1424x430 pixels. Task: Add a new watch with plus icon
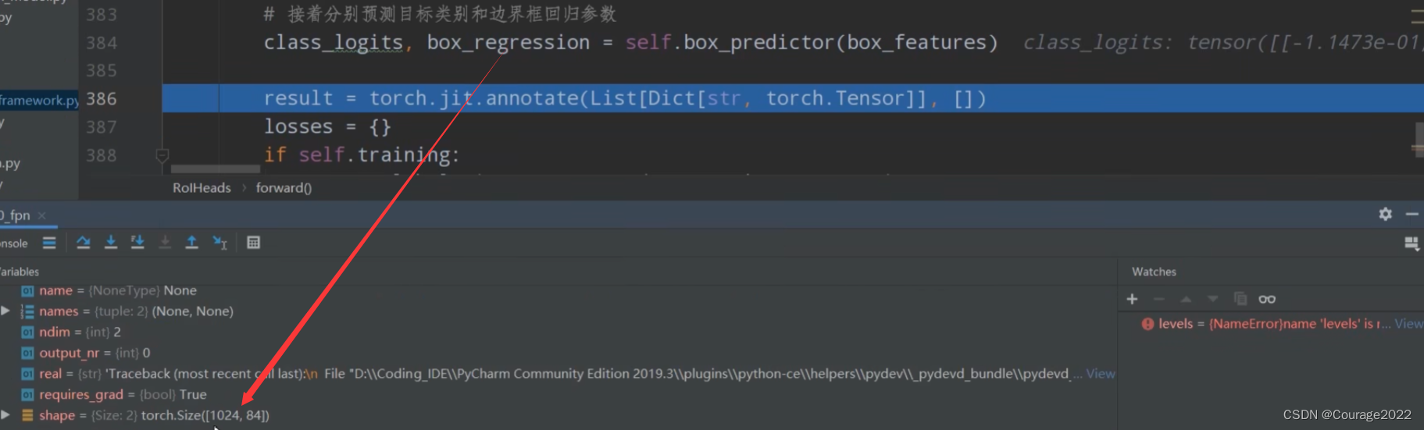1132,299
